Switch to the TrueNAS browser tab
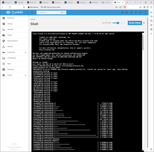Screen dimensions: 154x152 (x=94, y=2)
